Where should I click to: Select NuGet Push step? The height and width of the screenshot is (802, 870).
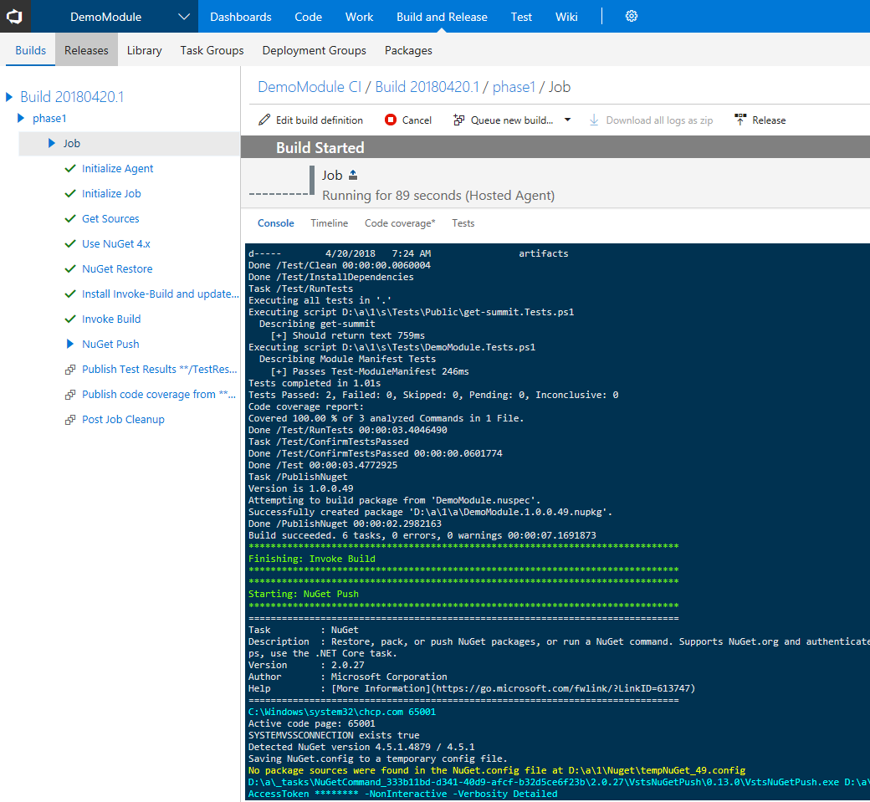click(x=110, y=344)
